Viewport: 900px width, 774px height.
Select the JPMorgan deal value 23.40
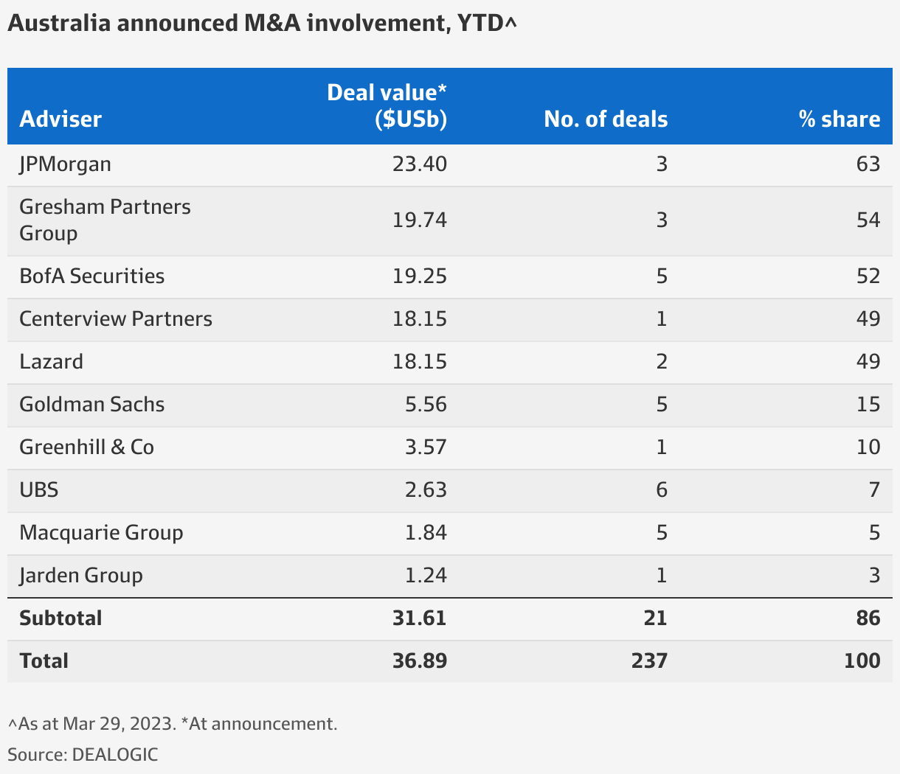click(420, 164)
